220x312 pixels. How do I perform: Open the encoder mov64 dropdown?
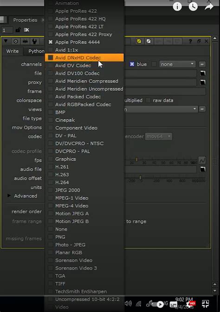(159, 137)
